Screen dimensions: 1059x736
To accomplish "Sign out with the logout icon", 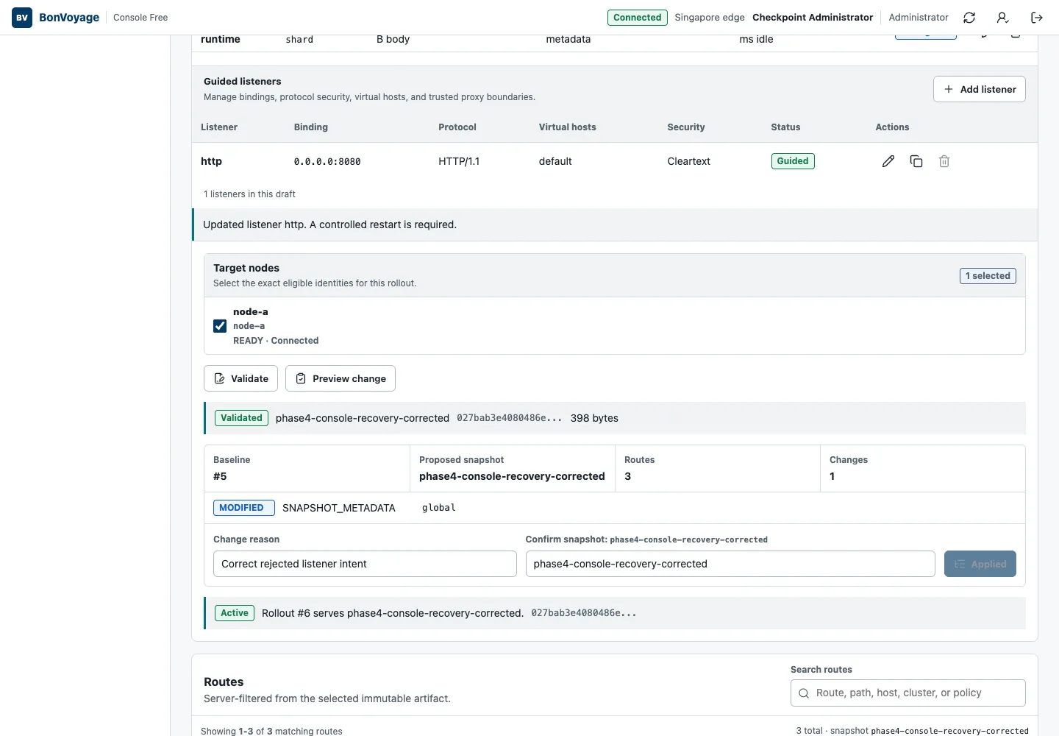I will 1037,18.
